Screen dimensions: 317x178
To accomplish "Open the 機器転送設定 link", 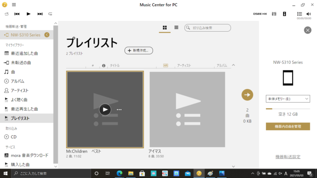I will coord(288,157).
